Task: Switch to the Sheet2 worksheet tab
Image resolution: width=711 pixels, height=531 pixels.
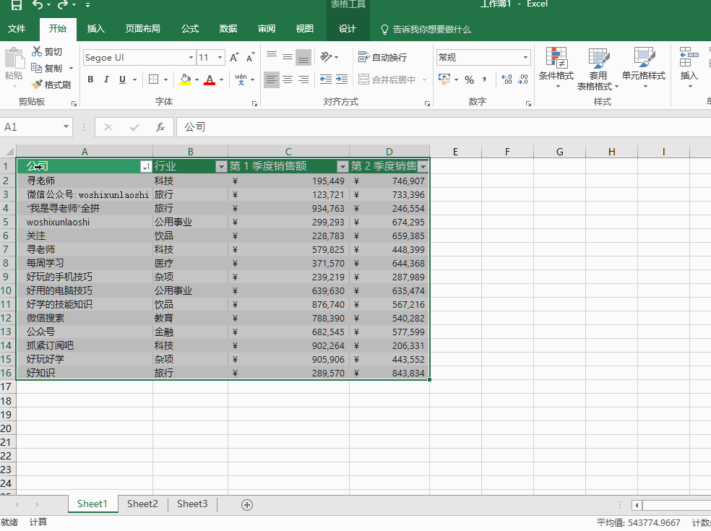Action: (142, 504)
